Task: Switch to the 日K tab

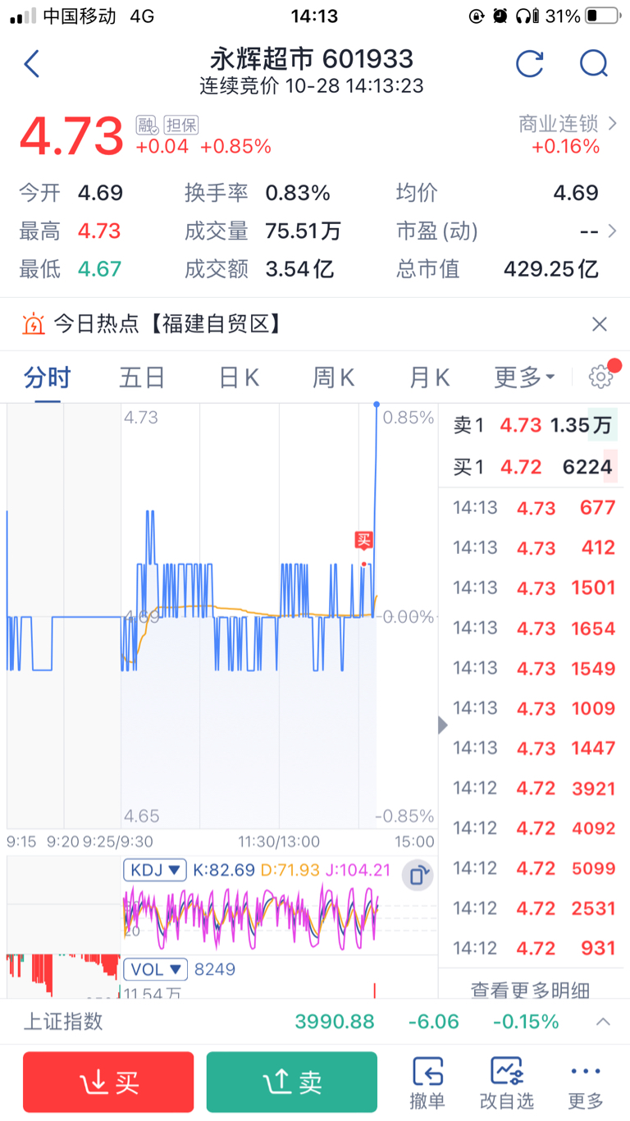Action: tap(239, 377)
